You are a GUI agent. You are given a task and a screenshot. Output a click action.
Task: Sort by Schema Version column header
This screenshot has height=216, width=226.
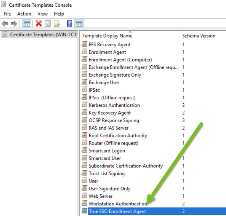pyautogui.click(x=199, y=36)
